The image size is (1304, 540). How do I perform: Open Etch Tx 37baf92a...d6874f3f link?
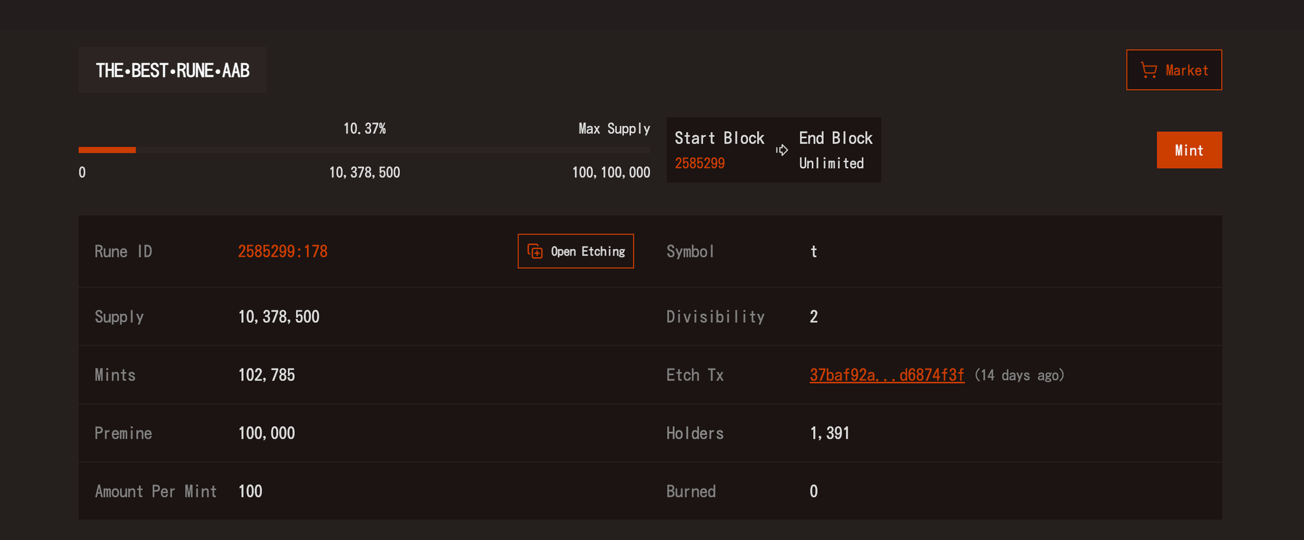887,375
